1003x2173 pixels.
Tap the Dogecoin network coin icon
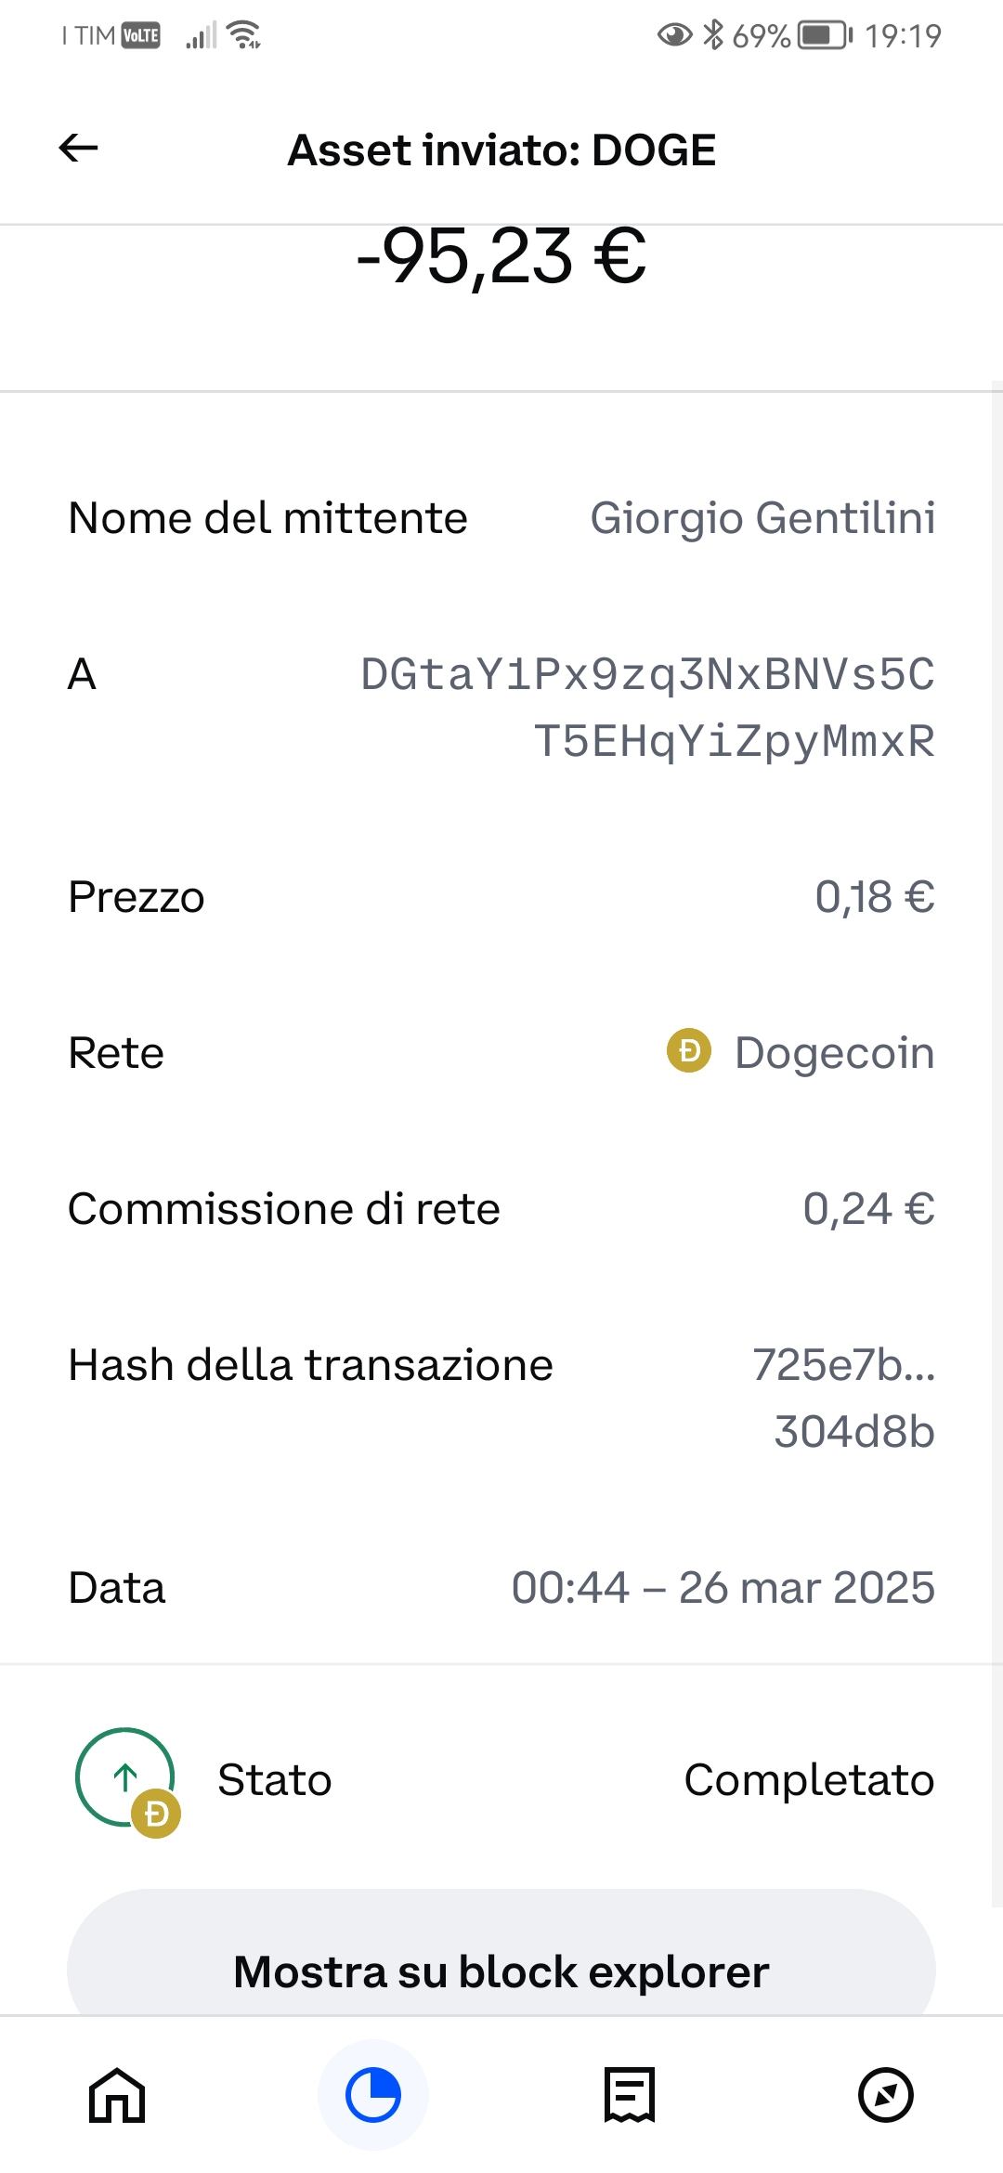[x=689, y=1052]
